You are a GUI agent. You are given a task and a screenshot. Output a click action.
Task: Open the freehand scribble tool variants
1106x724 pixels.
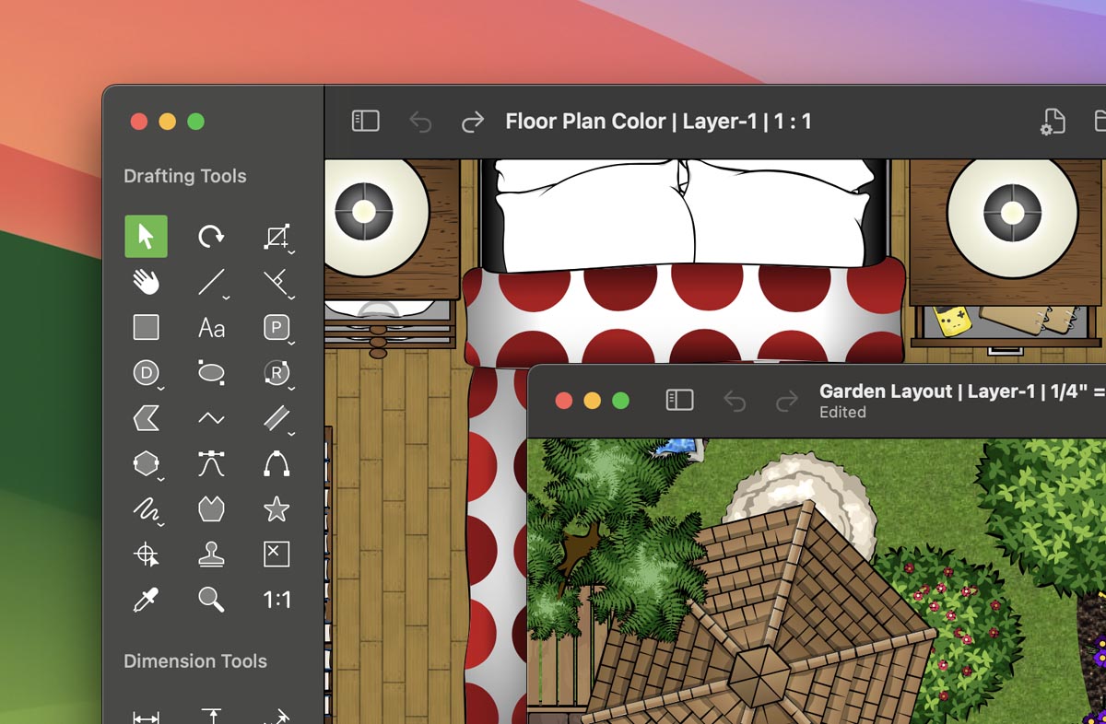coord(160,522)
